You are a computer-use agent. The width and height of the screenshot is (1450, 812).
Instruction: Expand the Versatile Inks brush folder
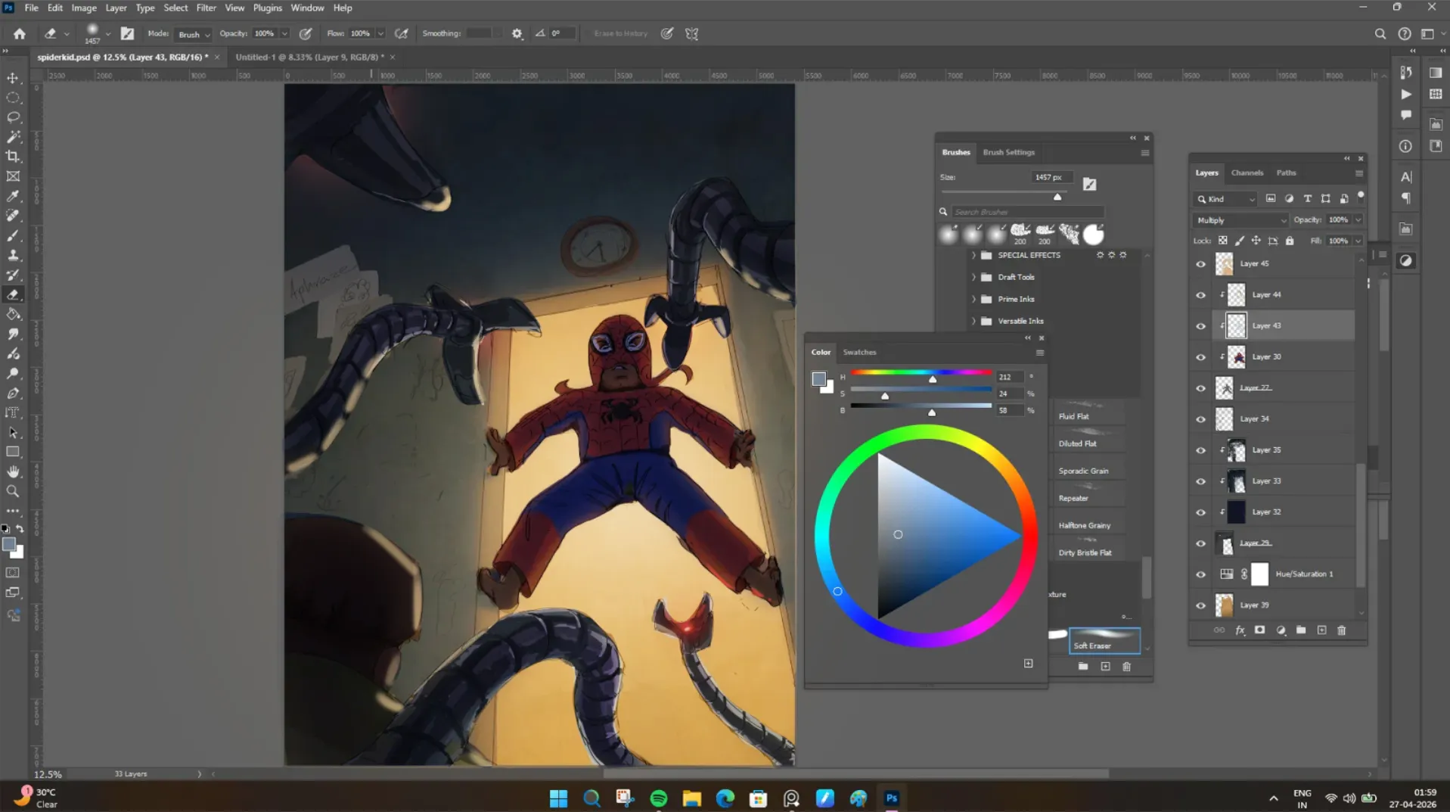[x=973, y=321]
